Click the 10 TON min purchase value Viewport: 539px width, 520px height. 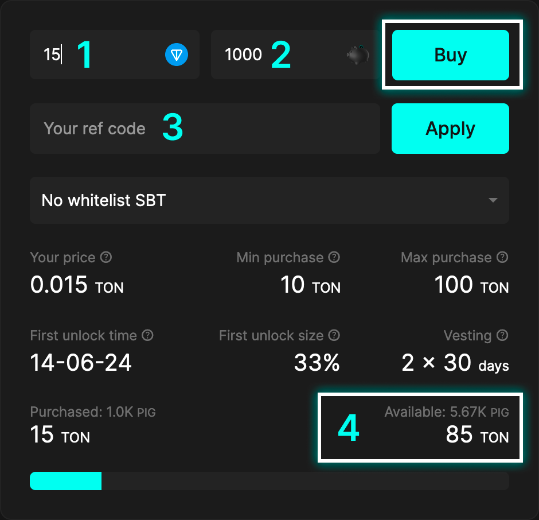[310, 285]
